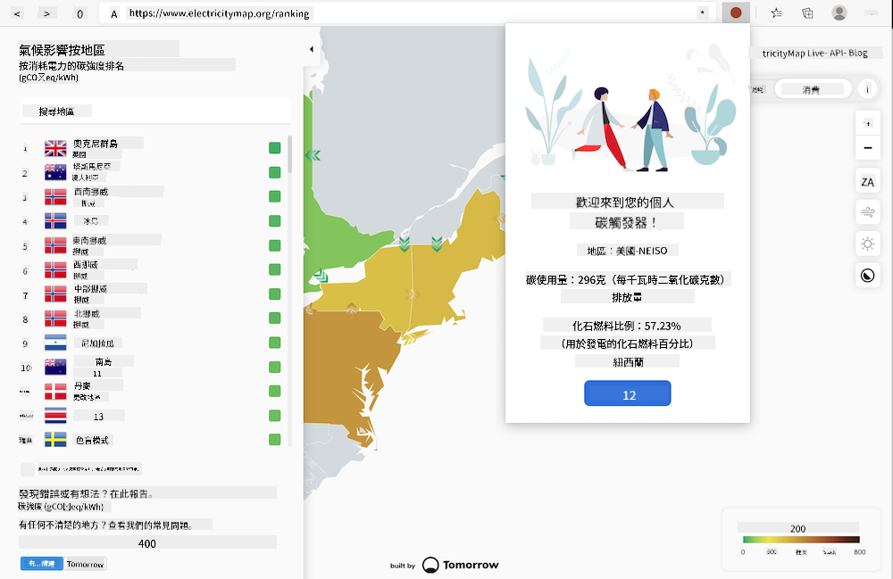Toggle the solar layer

coord(867,244)
